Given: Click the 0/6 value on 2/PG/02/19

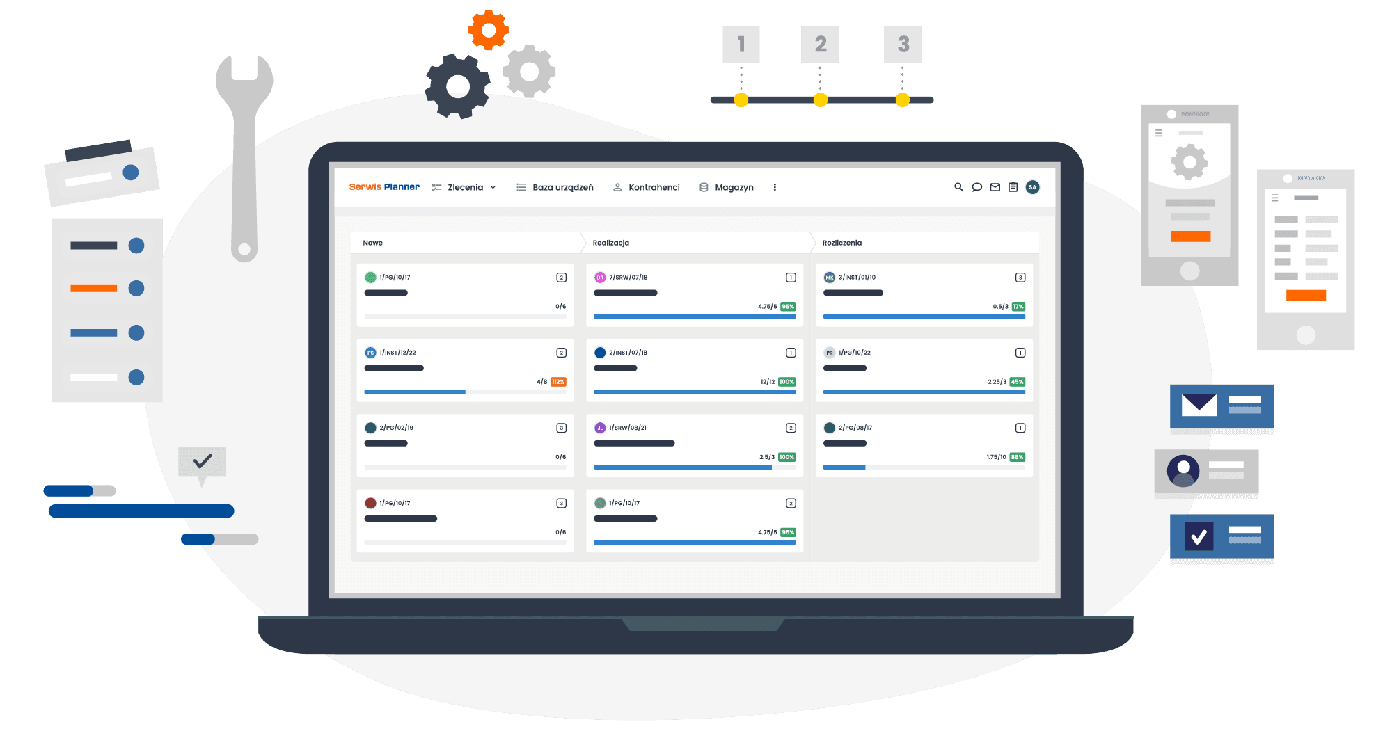Looking at the screenshot, I should tap(560, 457).
